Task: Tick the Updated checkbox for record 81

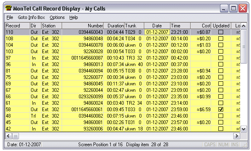Action: 221,71
